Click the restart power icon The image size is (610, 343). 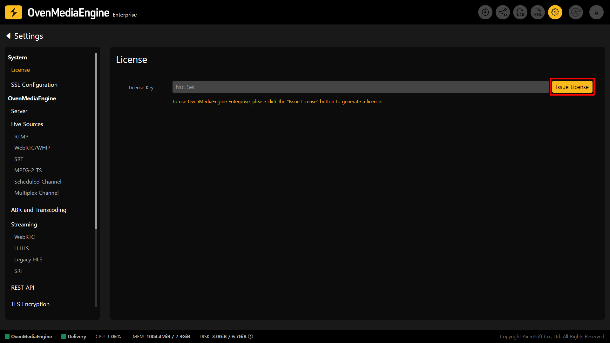click(576, 12)
